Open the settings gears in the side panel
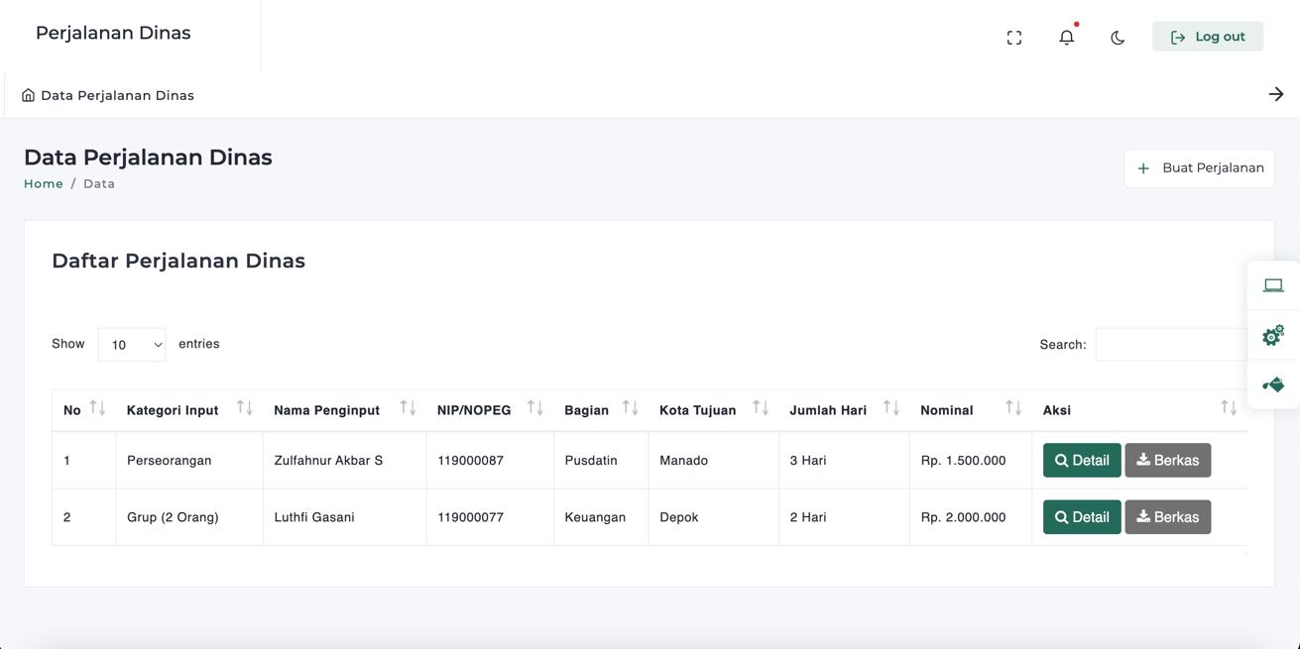 (x=1273, y=335)
